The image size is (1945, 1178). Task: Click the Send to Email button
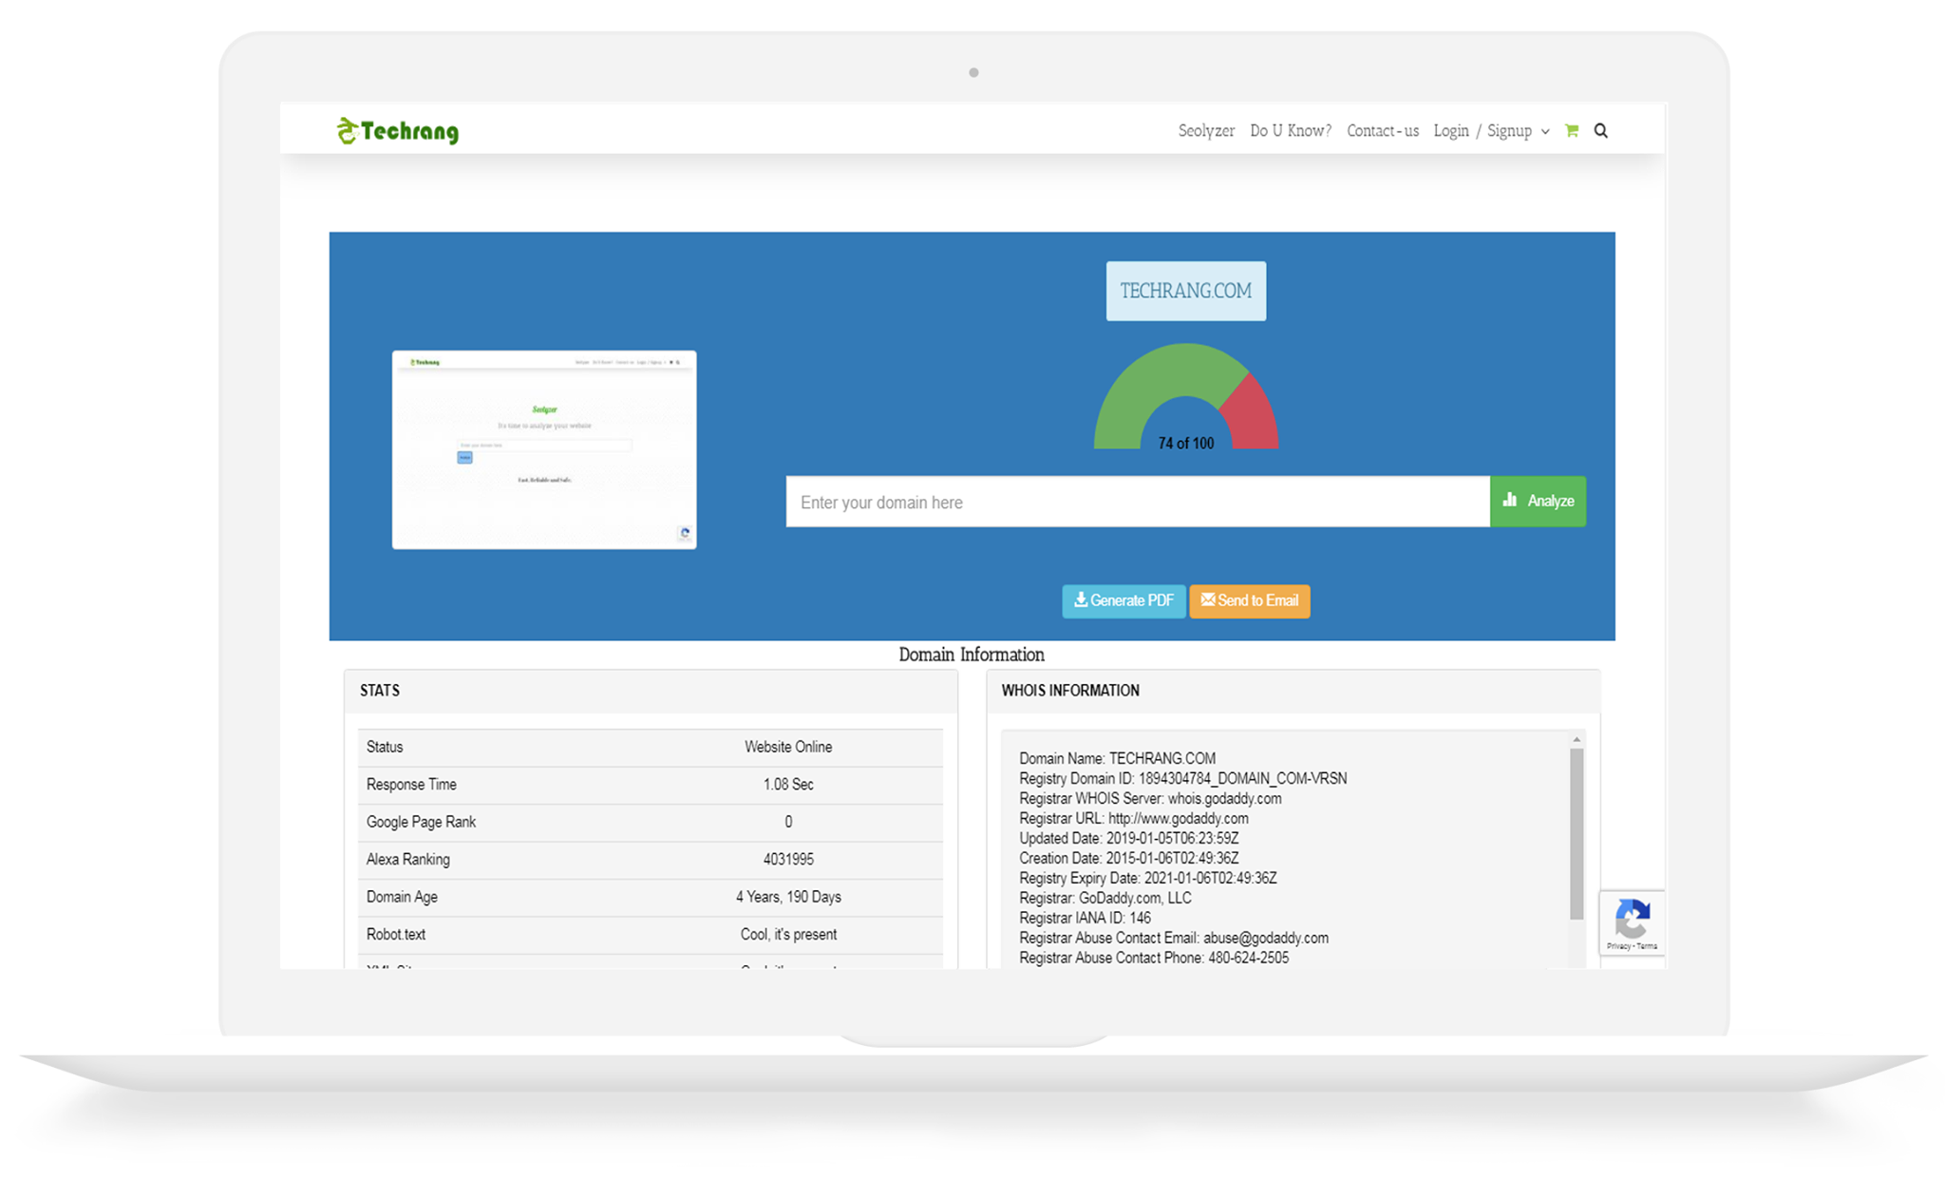coord(1250,600)
